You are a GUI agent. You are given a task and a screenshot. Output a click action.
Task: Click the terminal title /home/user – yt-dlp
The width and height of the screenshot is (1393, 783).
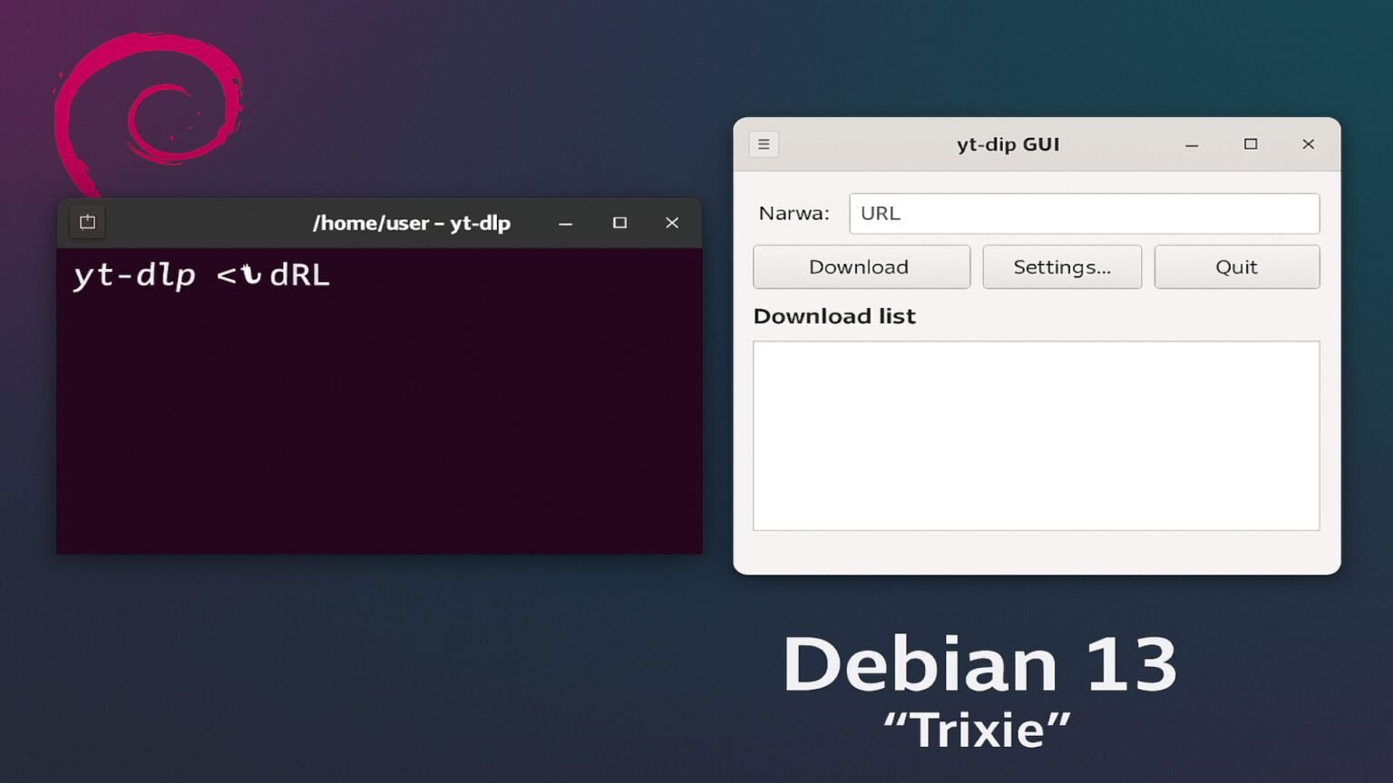coord(412,223)
